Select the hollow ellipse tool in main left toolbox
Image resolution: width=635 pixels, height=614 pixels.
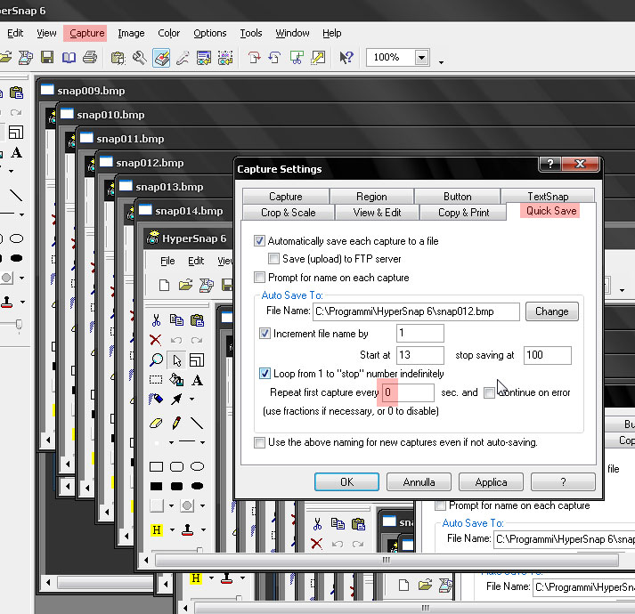tap(17, 238)
